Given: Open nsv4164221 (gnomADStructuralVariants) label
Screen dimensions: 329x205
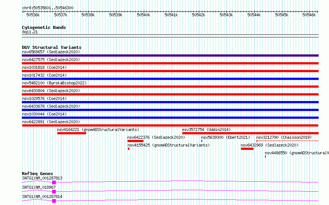Looking at the screenshot, I should tap(98, 130).
